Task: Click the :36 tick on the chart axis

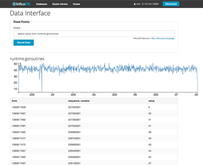Action: point(135,95)
